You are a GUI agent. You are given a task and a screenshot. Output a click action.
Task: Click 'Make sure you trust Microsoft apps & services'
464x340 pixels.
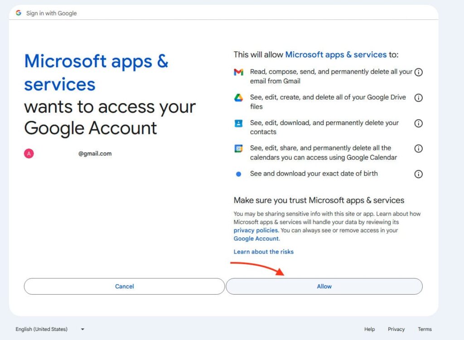click(x=319, y=201)
